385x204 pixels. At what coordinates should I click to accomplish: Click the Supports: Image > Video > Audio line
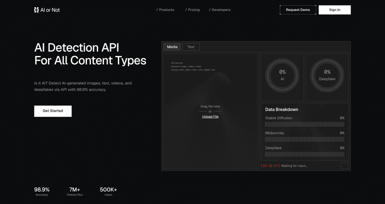[x=186, y=66]
